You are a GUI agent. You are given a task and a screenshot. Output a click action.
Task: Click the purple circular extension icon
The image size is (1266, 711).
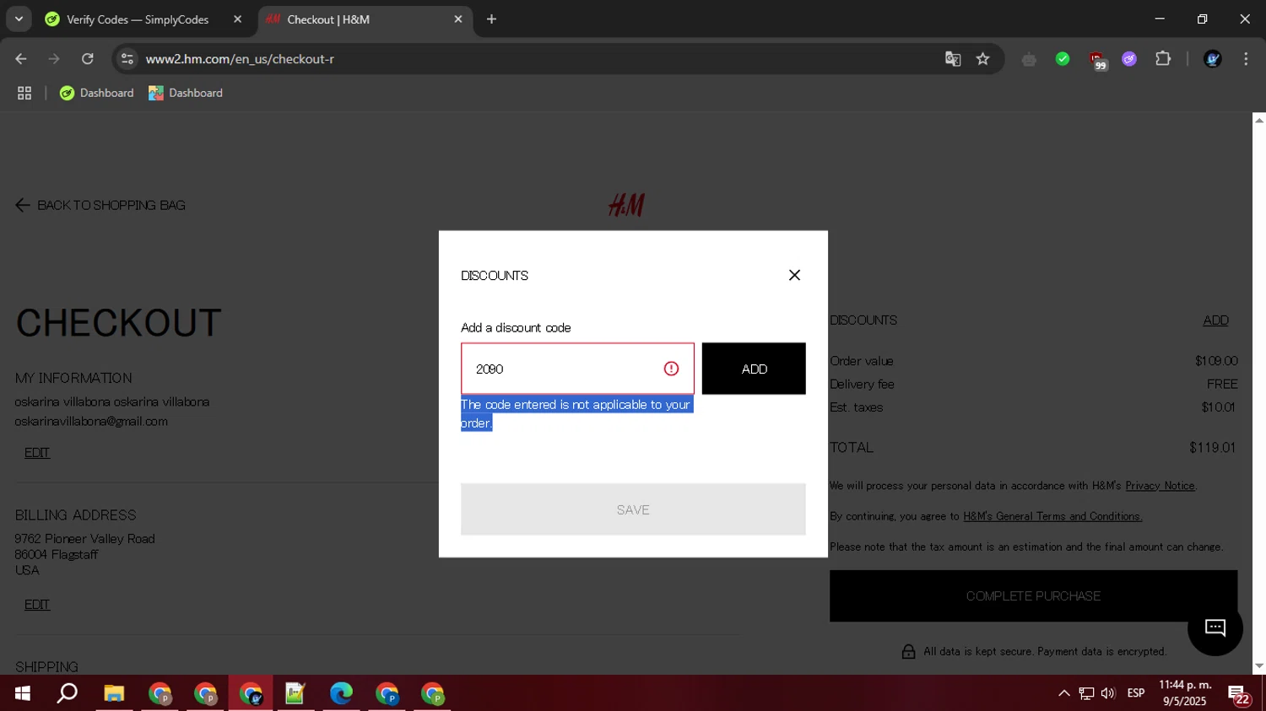click(x=1129, y=59)
